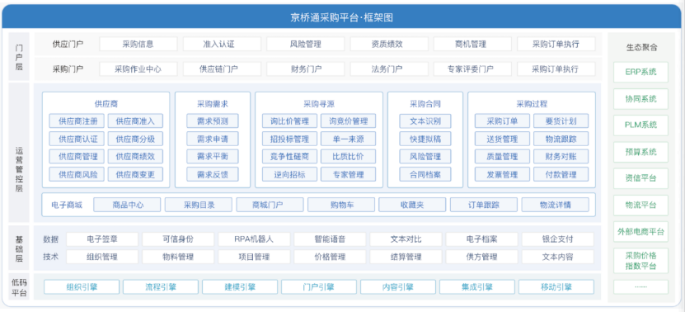This screenshot has width=685, height=312.
Task: Select the 比质比价 box
Action: 348,156
